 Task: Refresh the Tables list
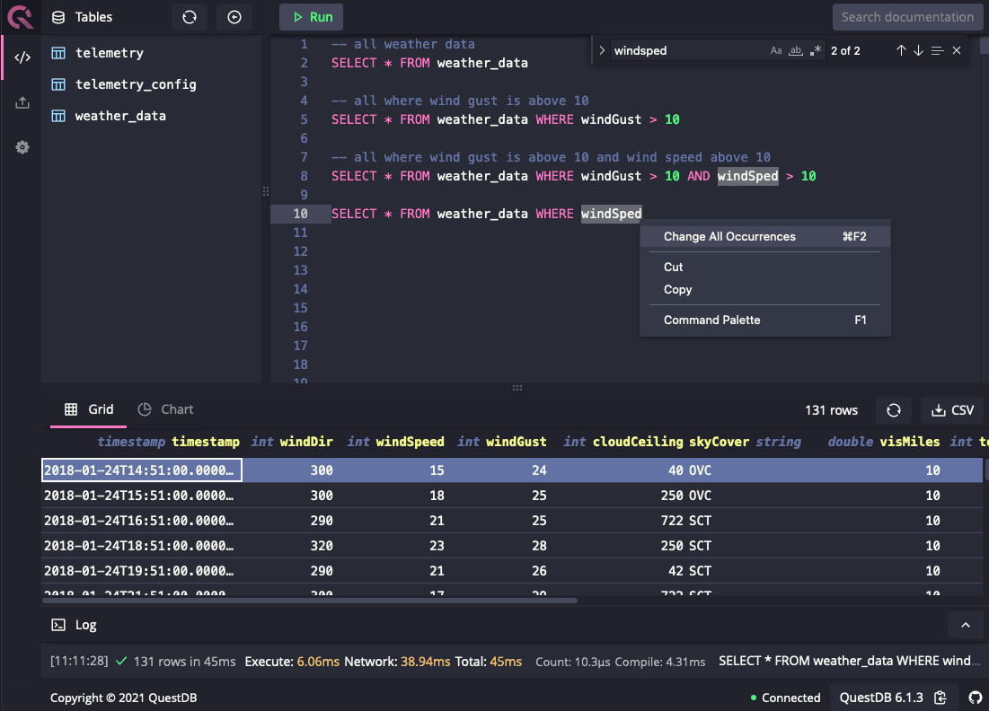[x=189, y=17]
